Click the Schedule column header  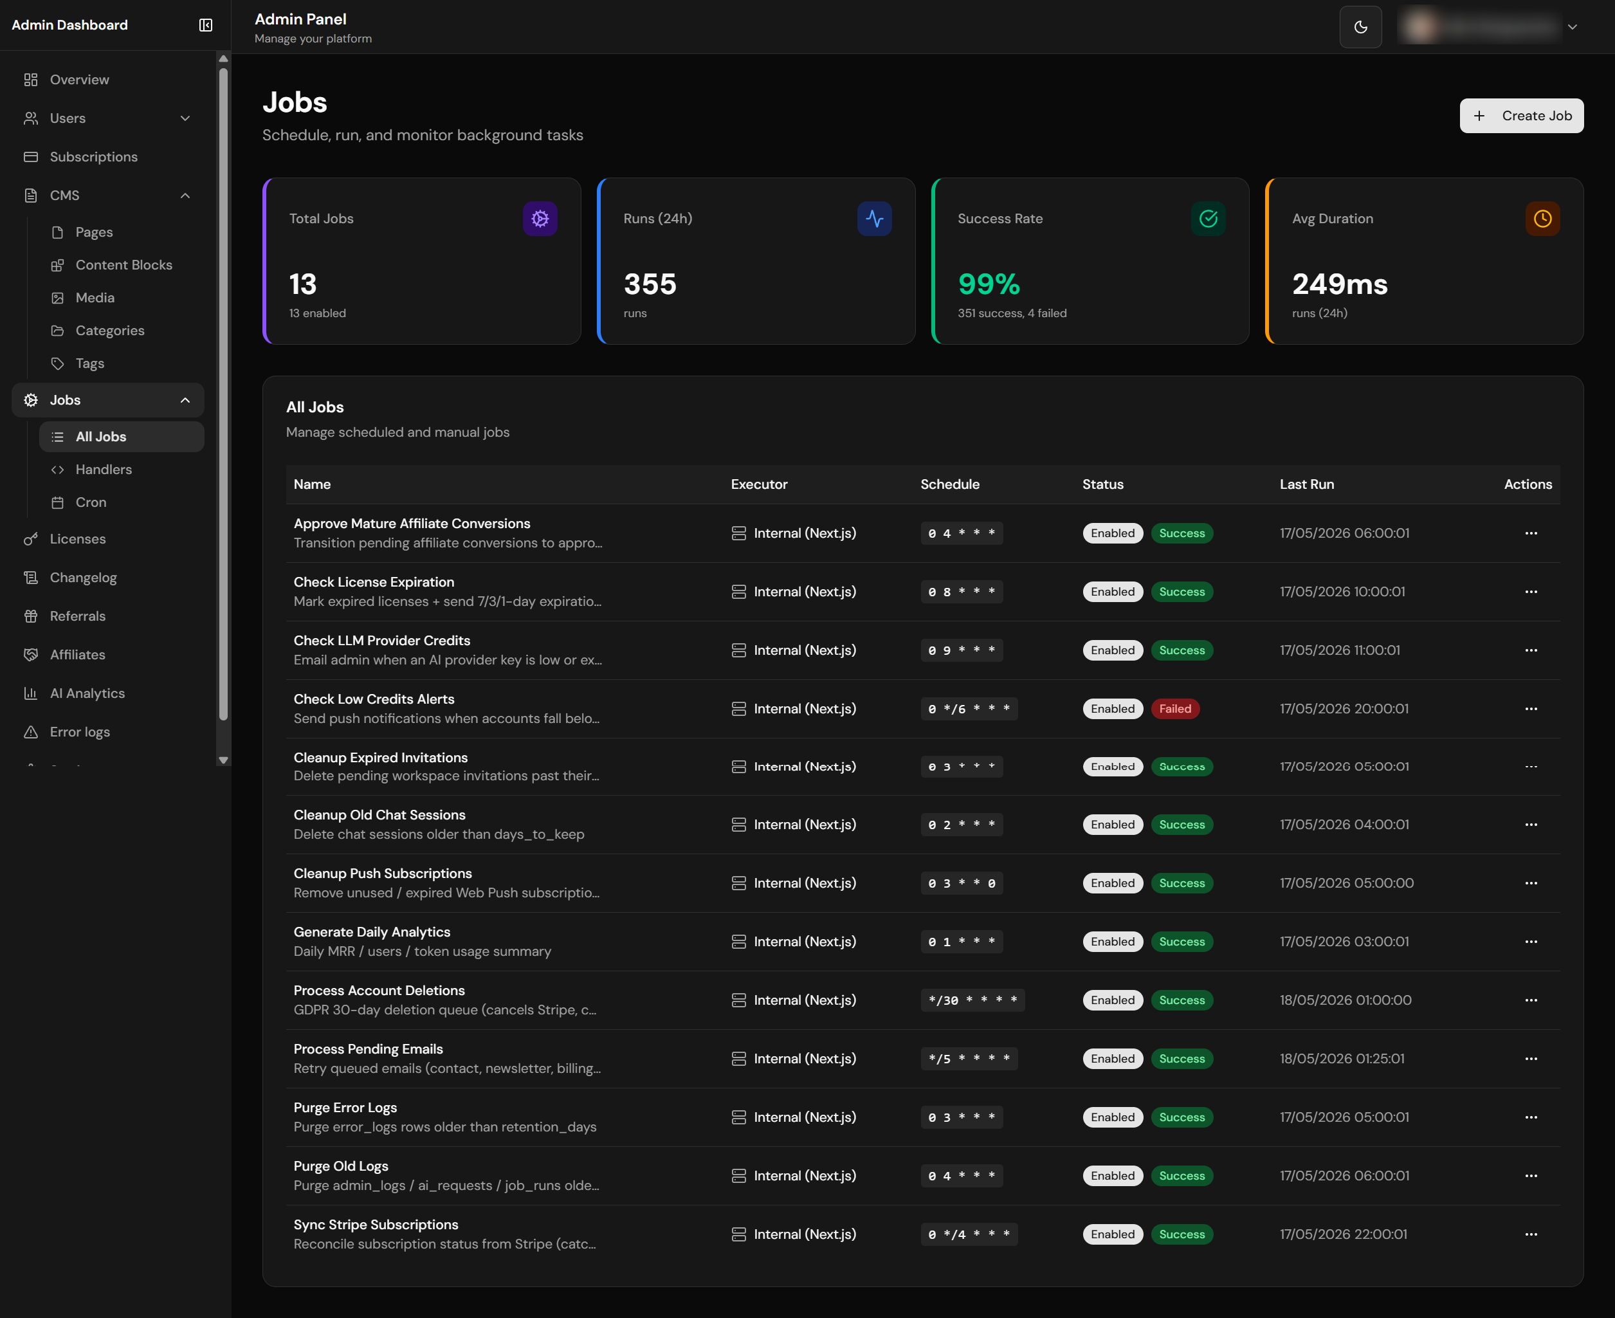click(x=949, y=484)
